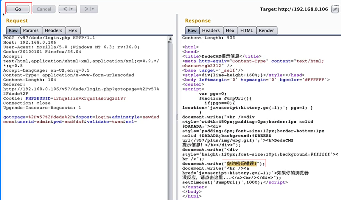Click the Cancel button
The height and width of the screenshot is (200, 341).
(x=44, y=9)
